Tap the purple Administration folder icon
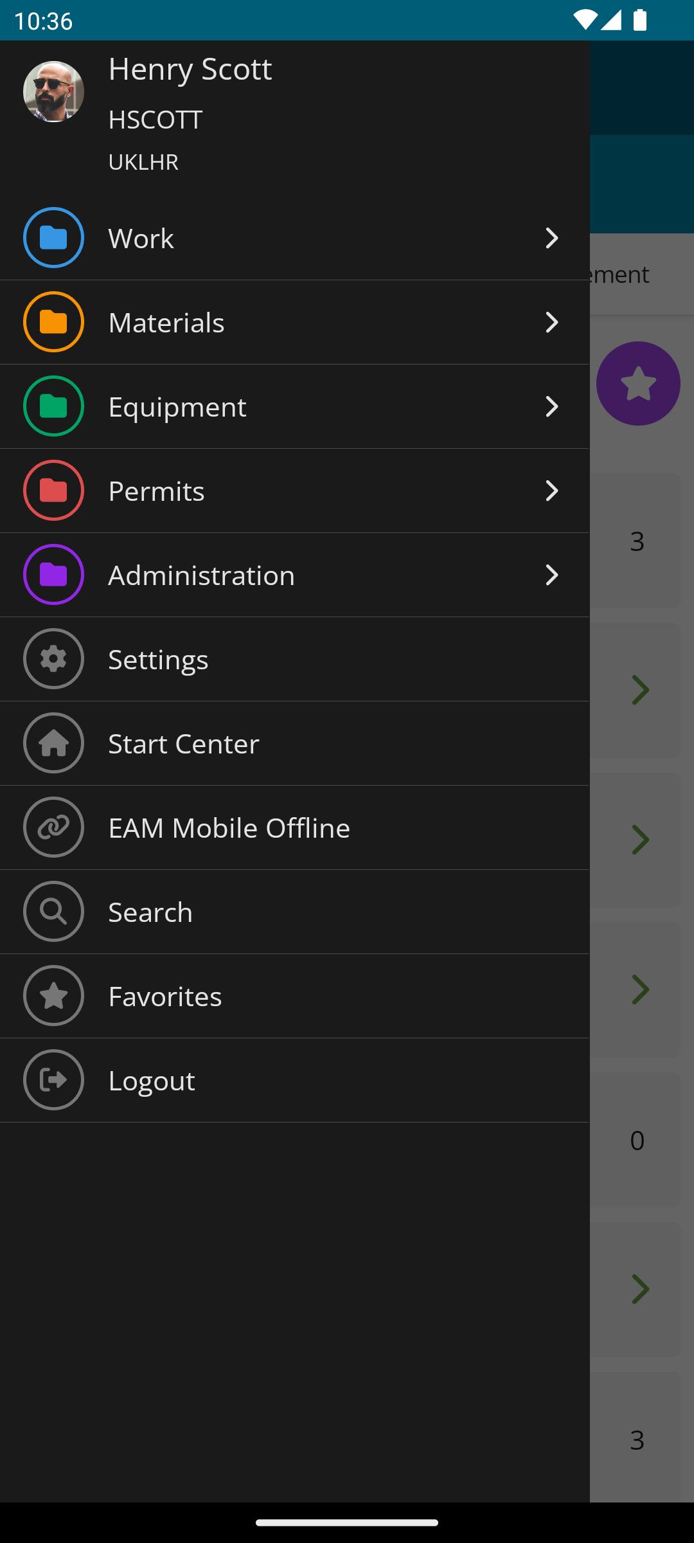The image size is (694, 1543). (x=53, y=575)
